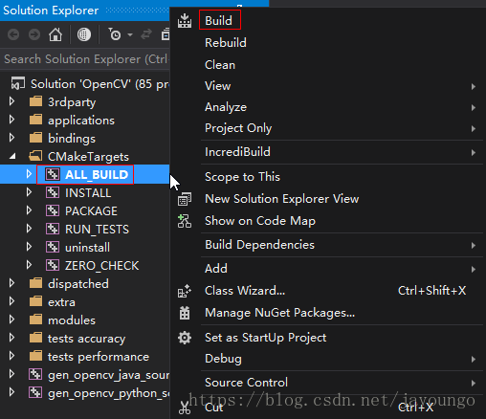Collapse the CMakeTargets folder
This screenshot has width=486, height=419.
(12, 156)
